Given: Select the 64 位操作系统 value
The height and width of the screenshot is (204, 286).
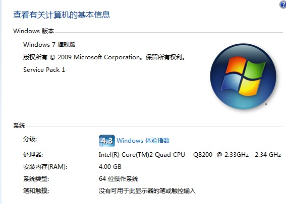Looking at the screenshot, I should coord(119,179).
